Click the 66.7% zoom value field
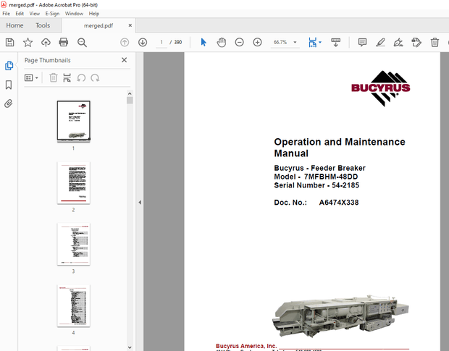The width and height of the screenshot is (449, 351). (280, 43)
